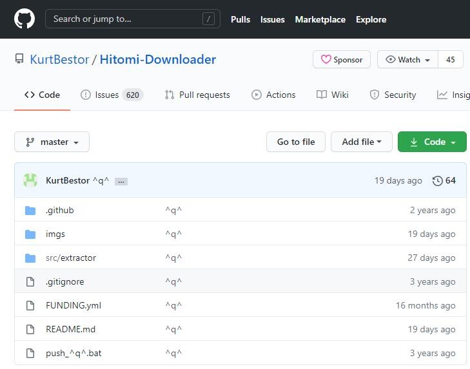Open commit history via clock icon
This screenshot has width=470, height=369.
click(x=438, y=180)
